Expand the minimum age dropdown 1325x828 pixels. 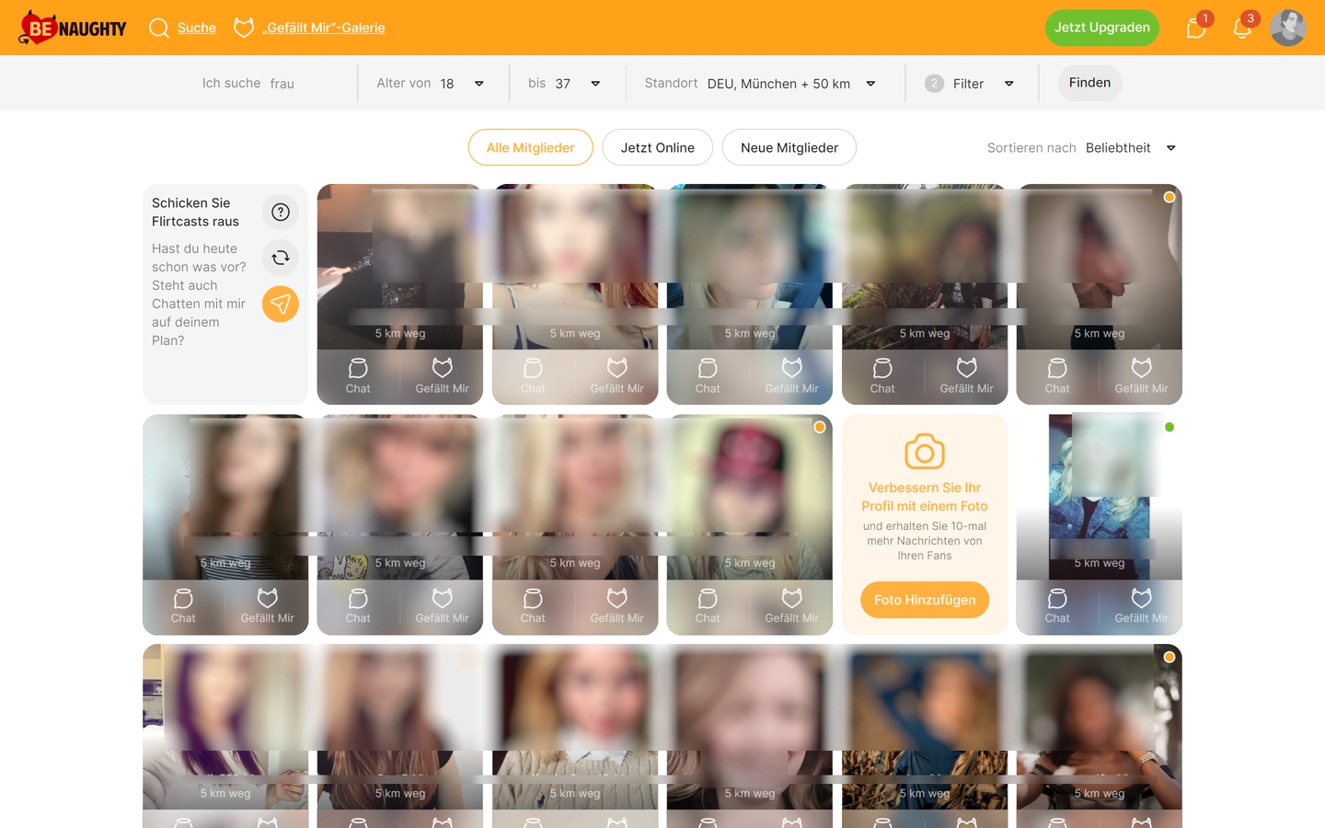(478, 84)
